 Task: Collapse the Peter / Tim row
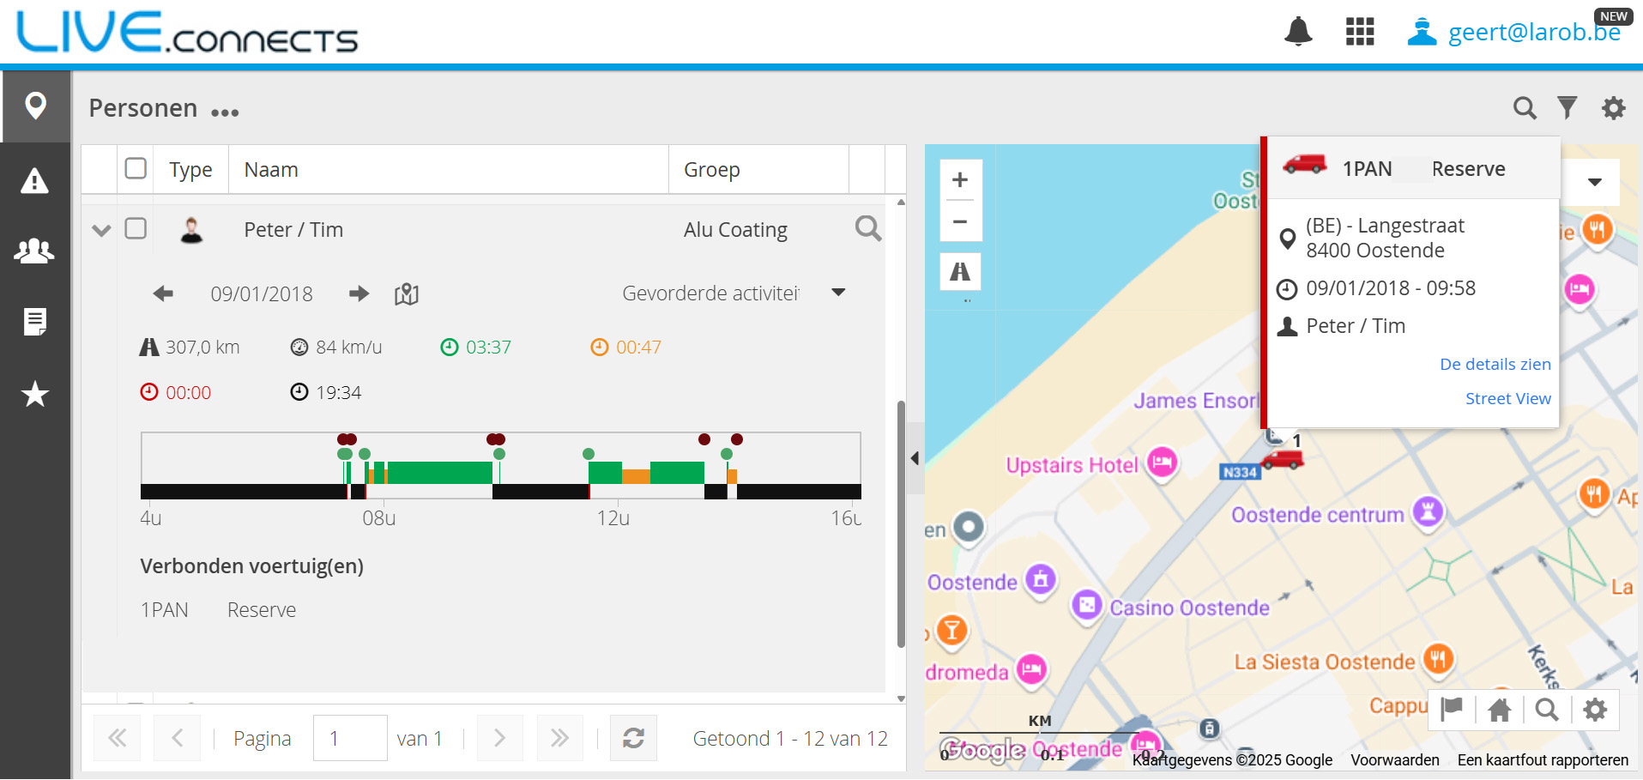pyautogui.click(x=101, y=230)
